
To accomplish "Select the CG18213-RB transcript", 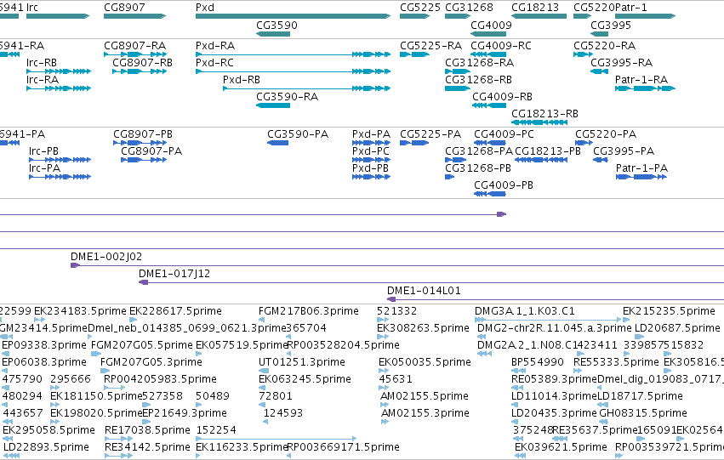I will click(x=539, y=122).
